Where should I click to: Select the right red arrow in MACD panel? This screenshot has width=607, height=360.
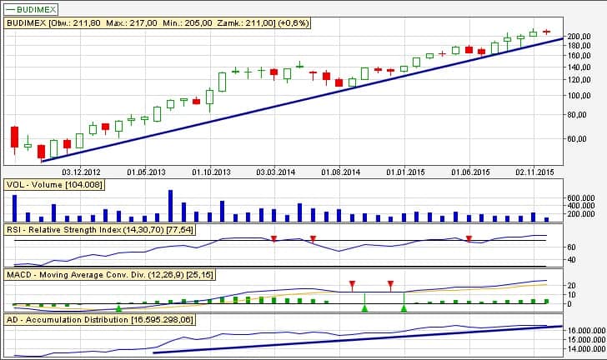[390, 285]
